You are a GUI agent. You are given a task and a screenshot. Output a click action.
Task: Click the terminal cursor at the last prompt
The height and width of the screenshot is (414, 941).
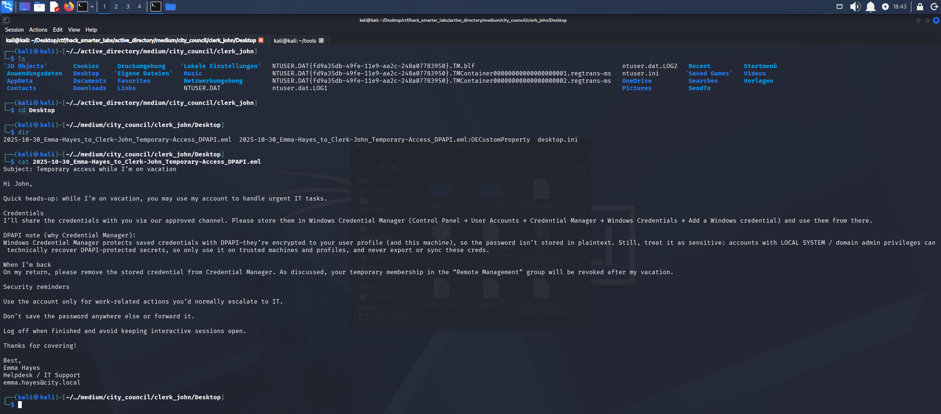[20, 405]
